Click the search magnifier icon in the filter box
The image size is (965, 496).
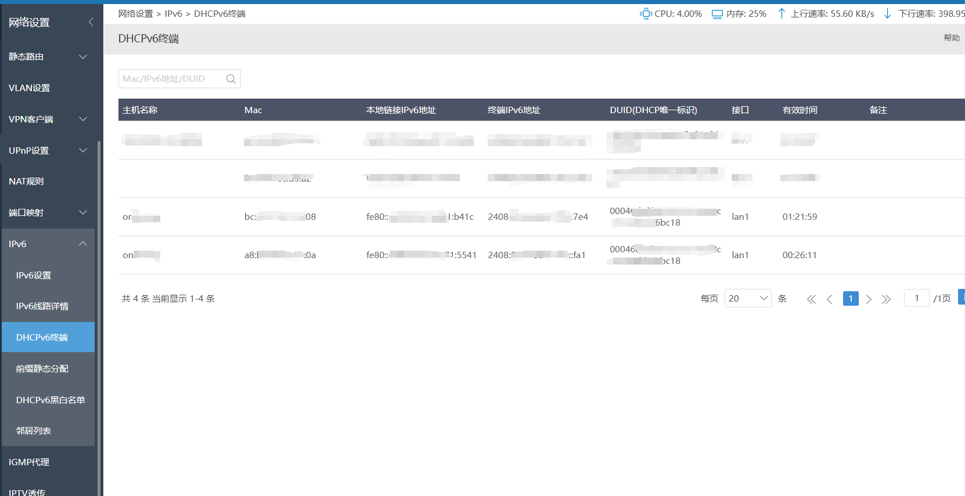231,79
